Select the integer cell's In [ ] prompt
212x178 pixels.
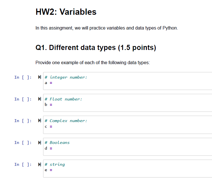[x=23, y=78]
